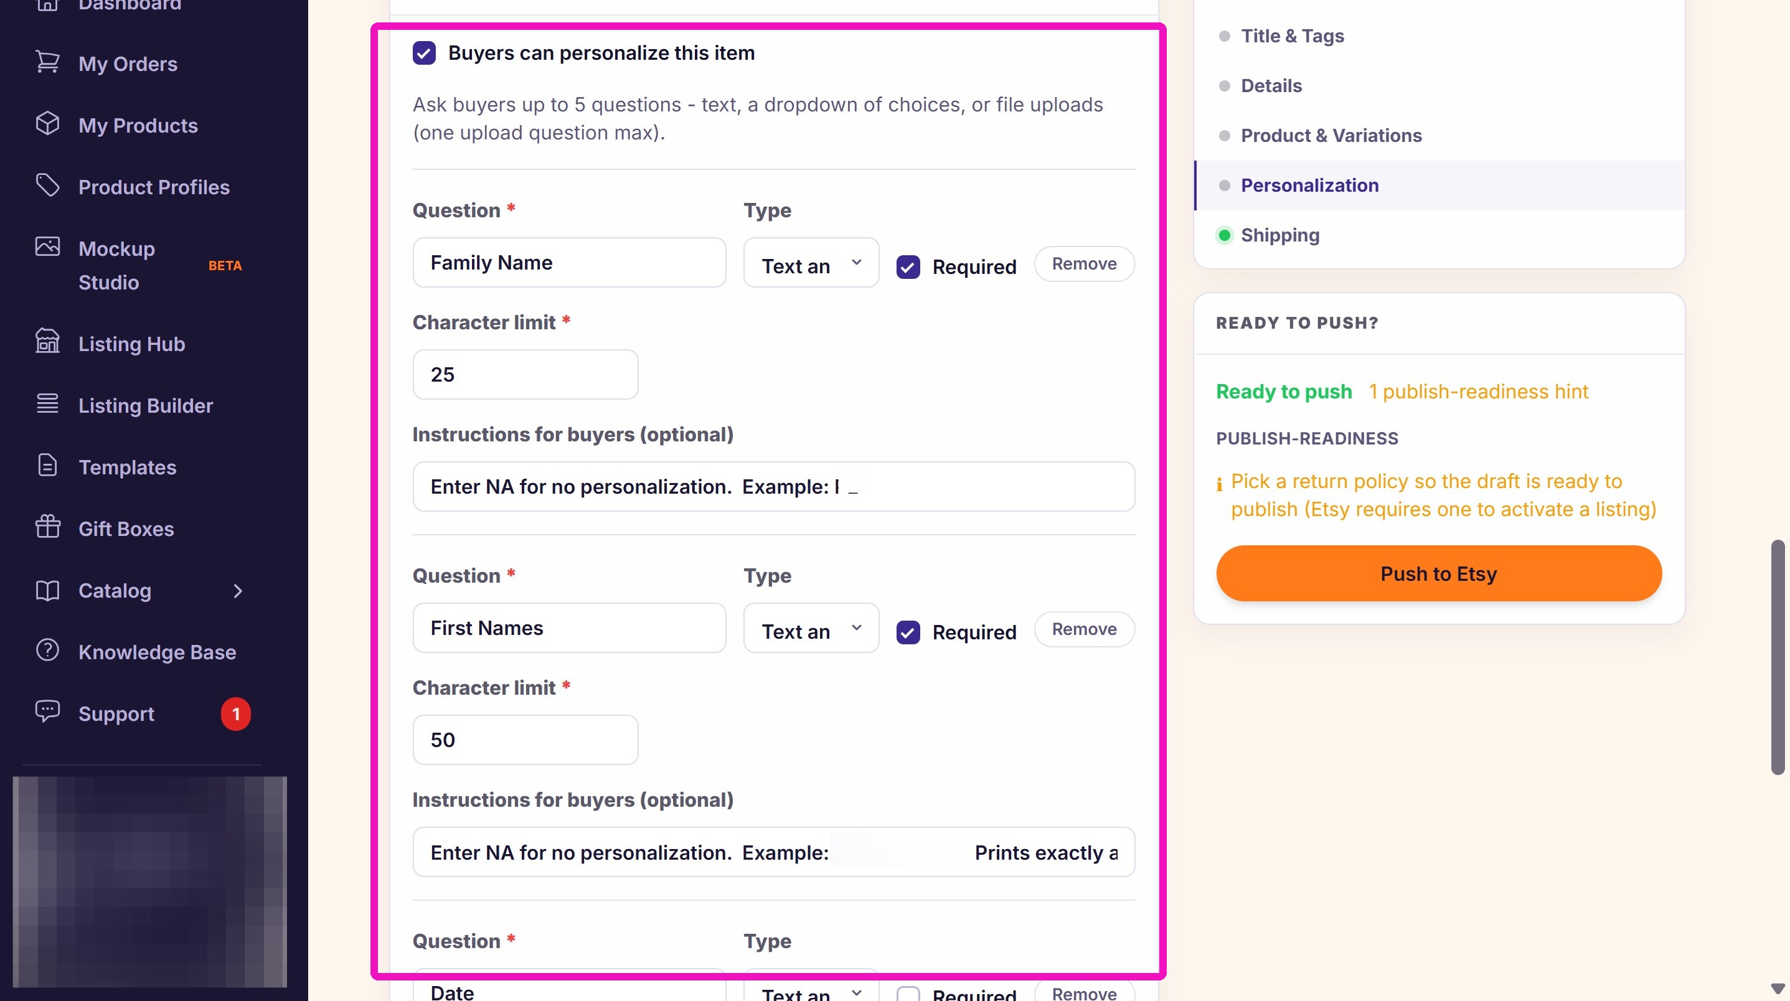Image resolution: width=1790 pixels, height=1001 pixels.
Task: Open Type dropdown for First Names question
Action: click(811, 629)
